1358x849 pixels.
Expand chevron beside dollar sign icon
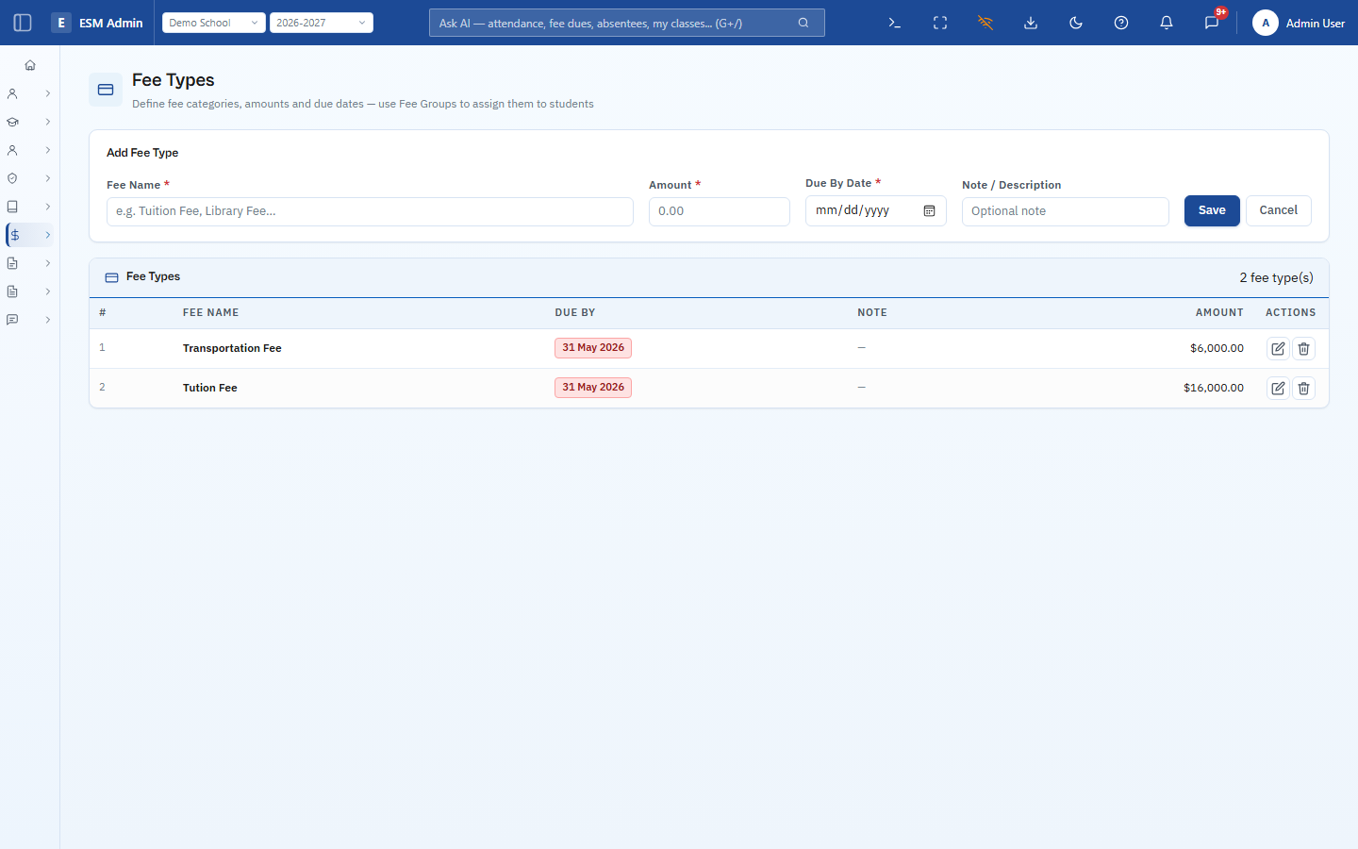pyautogui.click(x=48, y=235)
